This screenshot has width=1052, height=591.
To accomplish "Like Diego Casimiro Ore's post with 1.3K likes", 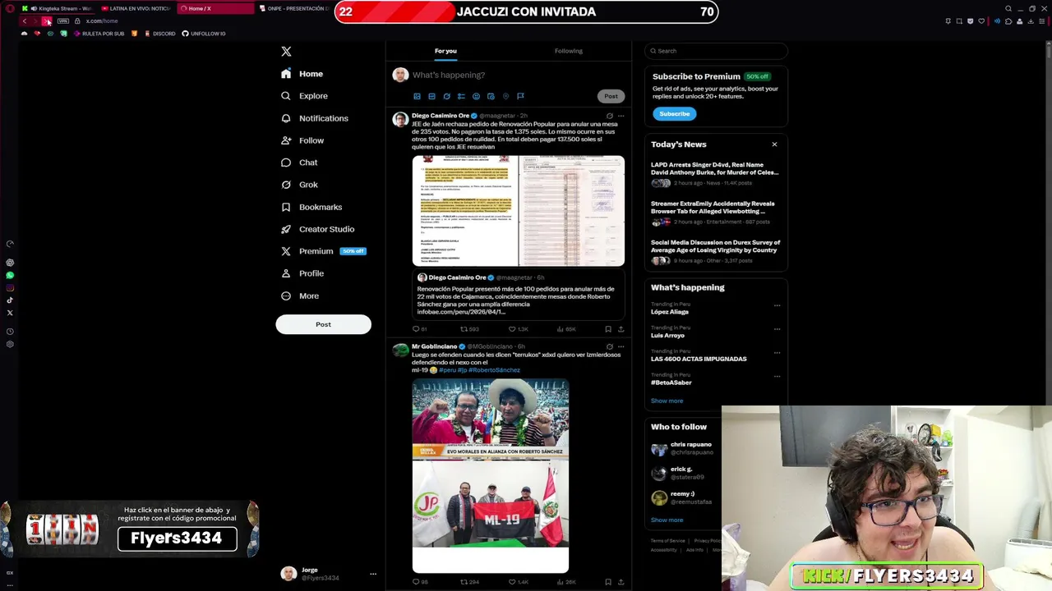I will [518, 329].
